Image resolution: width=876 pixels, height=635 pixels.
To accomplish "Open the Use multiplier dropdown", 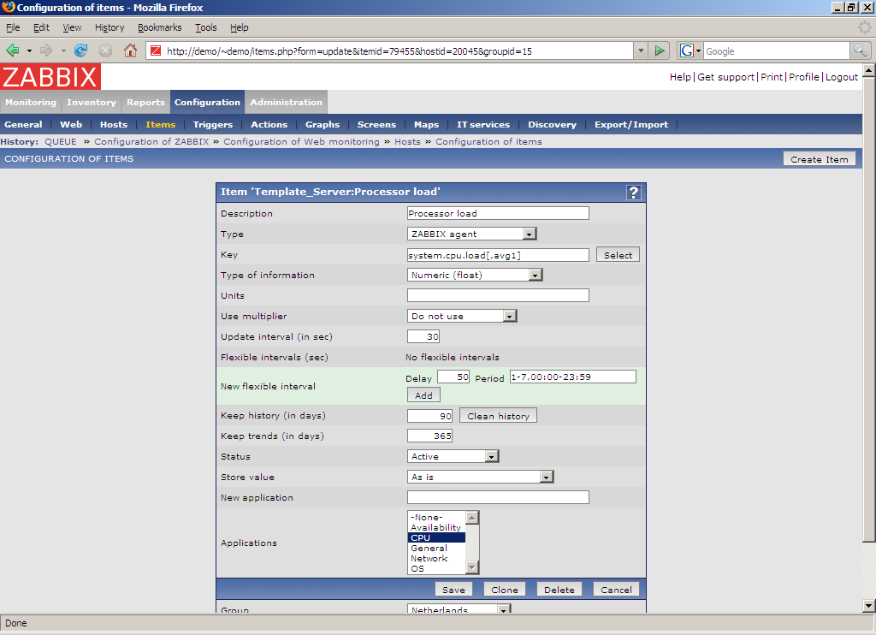I will 462,316.
